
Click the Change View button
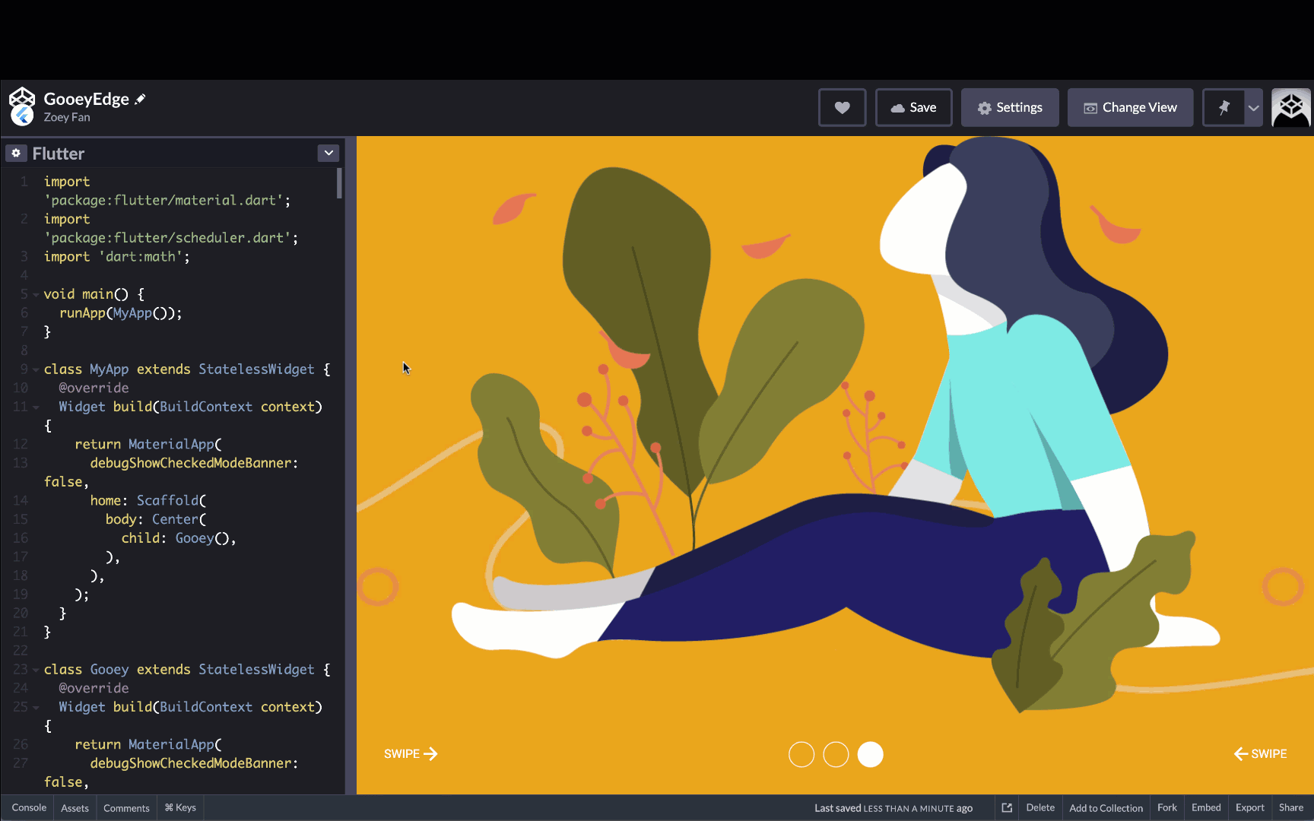(x=1130, y=108)
